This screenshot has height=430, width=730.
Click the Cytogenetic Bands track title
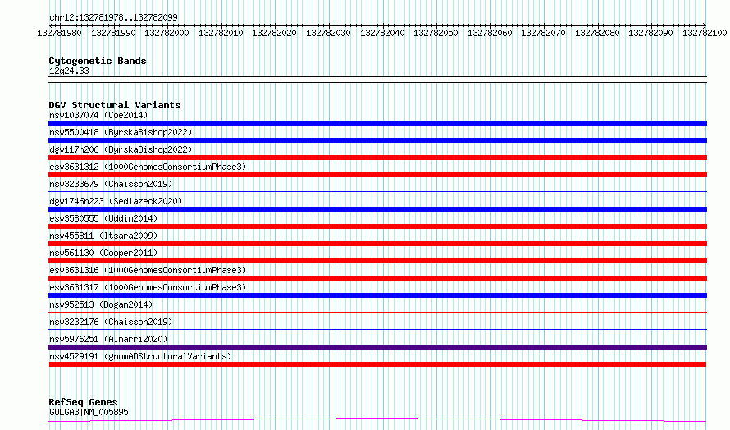pyautogui.click(x=98, y=61)
